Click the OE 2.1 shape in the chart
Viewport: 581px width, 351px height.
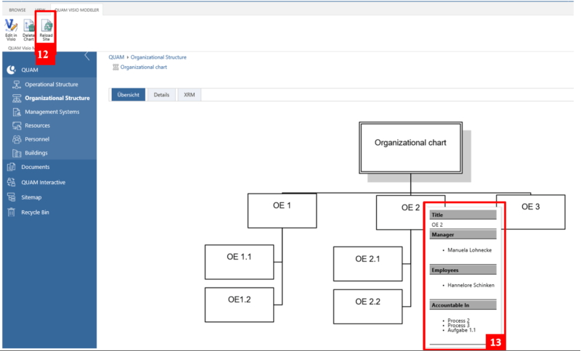[x=367, y=259]
